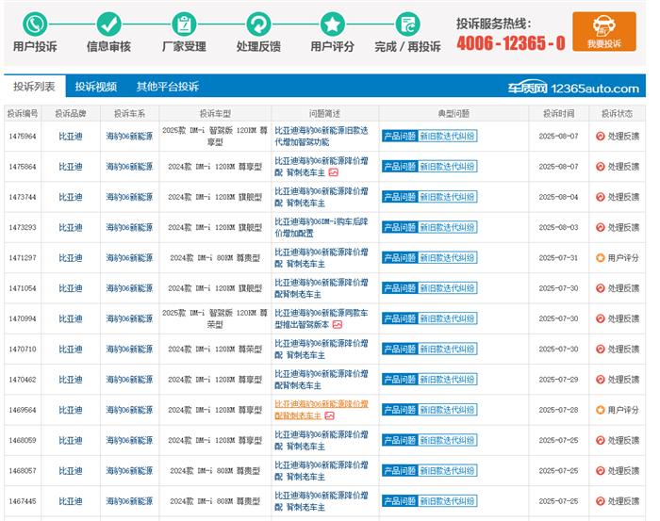Image resolution: width=660 pixels, height=521 pixels.
Task: Click the 投诉编号 column header
Action: tap(23, 114)
